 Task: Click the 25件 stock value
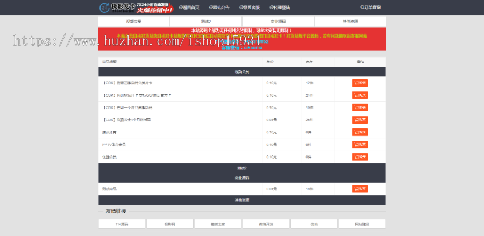pyautogui.click(x=309, y=120)
